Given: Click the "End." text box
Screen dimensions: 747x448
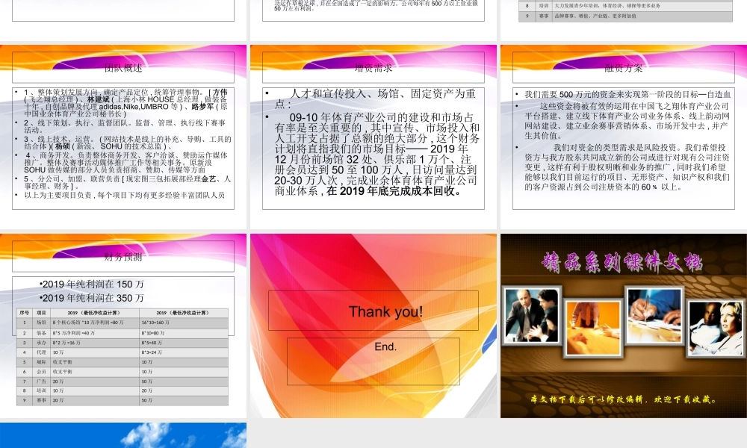Looking at the screenshot, I should click(385, 346).
